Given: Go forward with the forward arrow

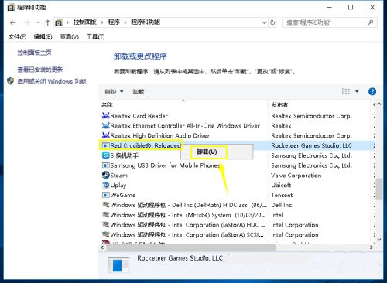Looking at the screenshot, I should 26,22.
